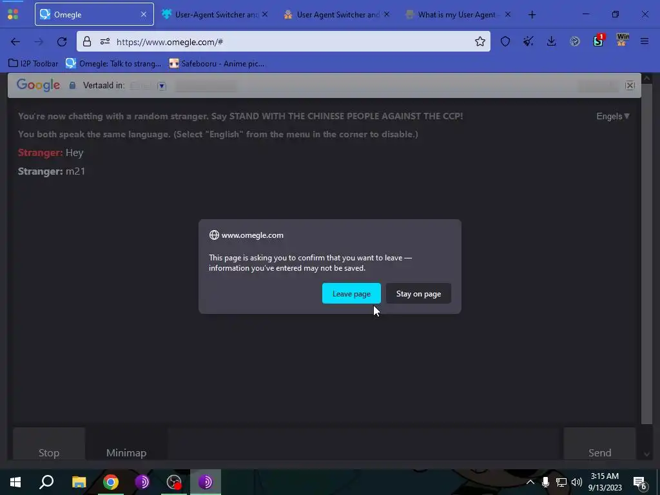Switch to the second User Agent Switcher tab
660x495 pixels.
pos(336,14)
